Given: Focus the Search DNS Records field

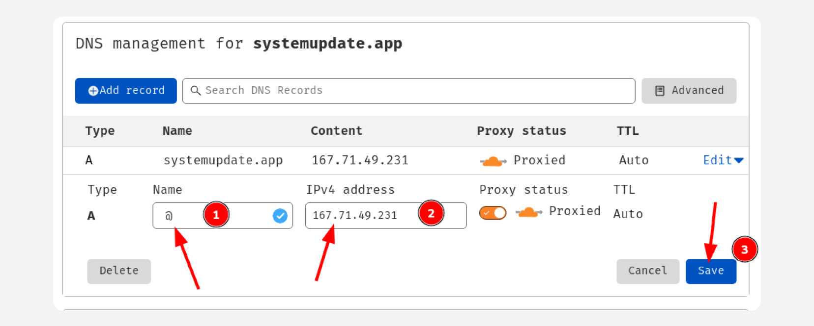Looking at the screenshot, I should coord(408,91).
